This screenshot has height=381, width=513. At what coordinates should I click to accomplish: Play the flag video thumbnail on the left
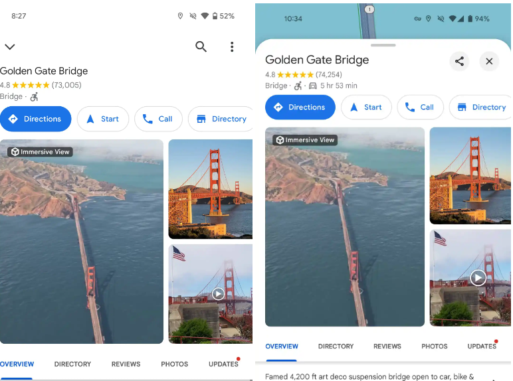(218, 294)
